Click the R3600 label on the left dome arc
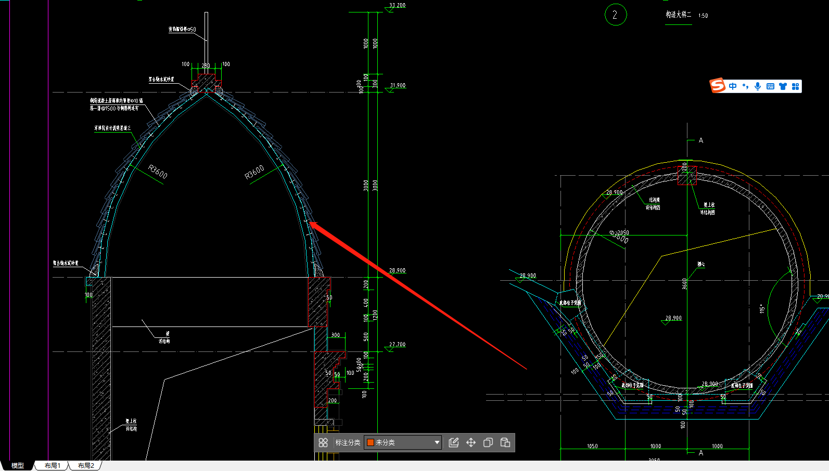The width and height of the screenshot is (829, 471). [158, 172]
